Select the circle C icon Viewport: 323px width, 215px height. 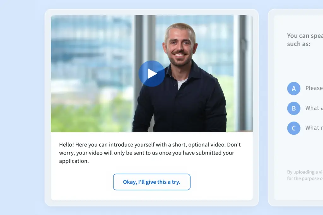tap(294, 128)
